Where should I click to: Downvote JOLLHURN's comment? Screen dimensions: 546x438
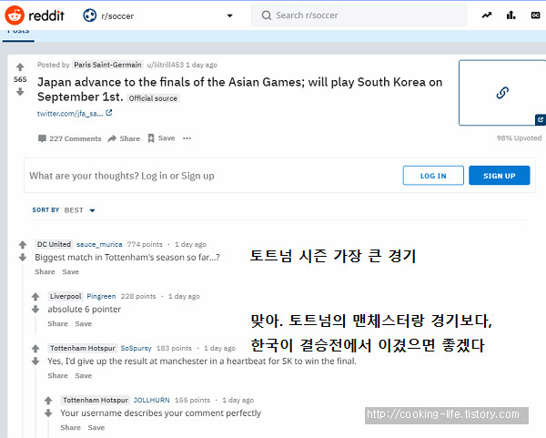click(x=48, y=413)
